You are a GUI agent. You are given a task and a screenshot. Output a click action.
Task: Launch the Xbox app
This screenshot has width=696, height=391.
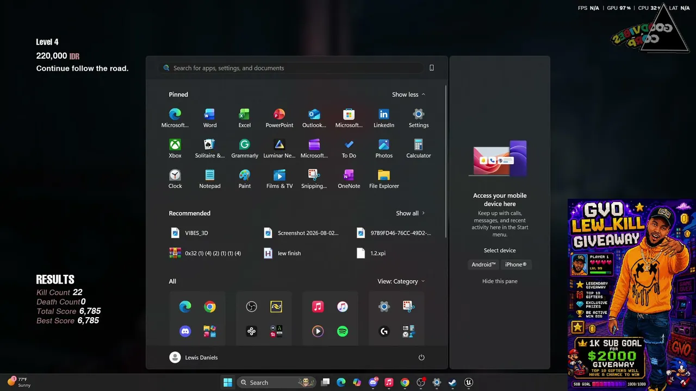tap(175, 148)
